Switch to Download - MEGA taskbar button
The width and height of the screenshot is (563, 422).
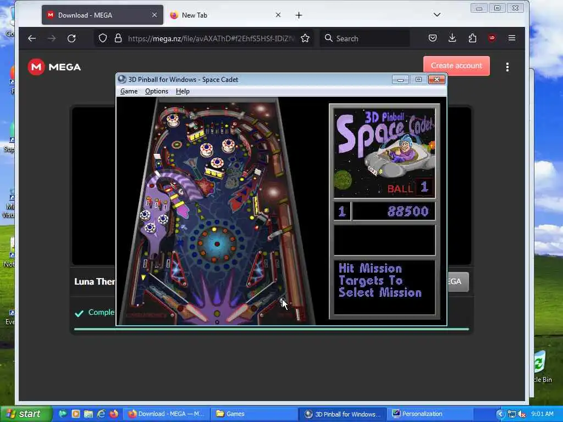pos(166,414)
